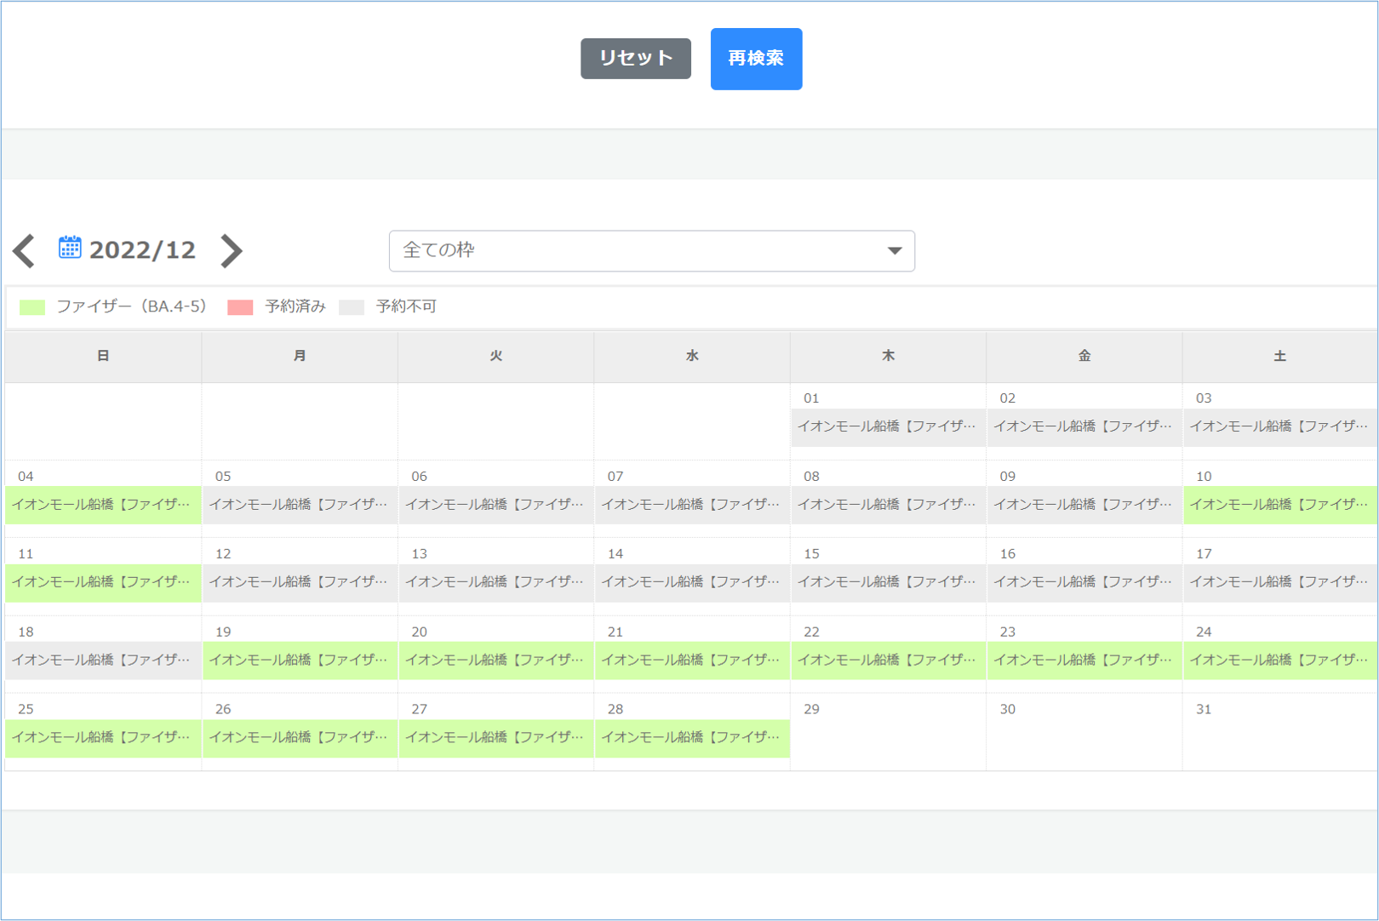Select the available slot on December 21
1379x921 pixels.
[692, 661]
